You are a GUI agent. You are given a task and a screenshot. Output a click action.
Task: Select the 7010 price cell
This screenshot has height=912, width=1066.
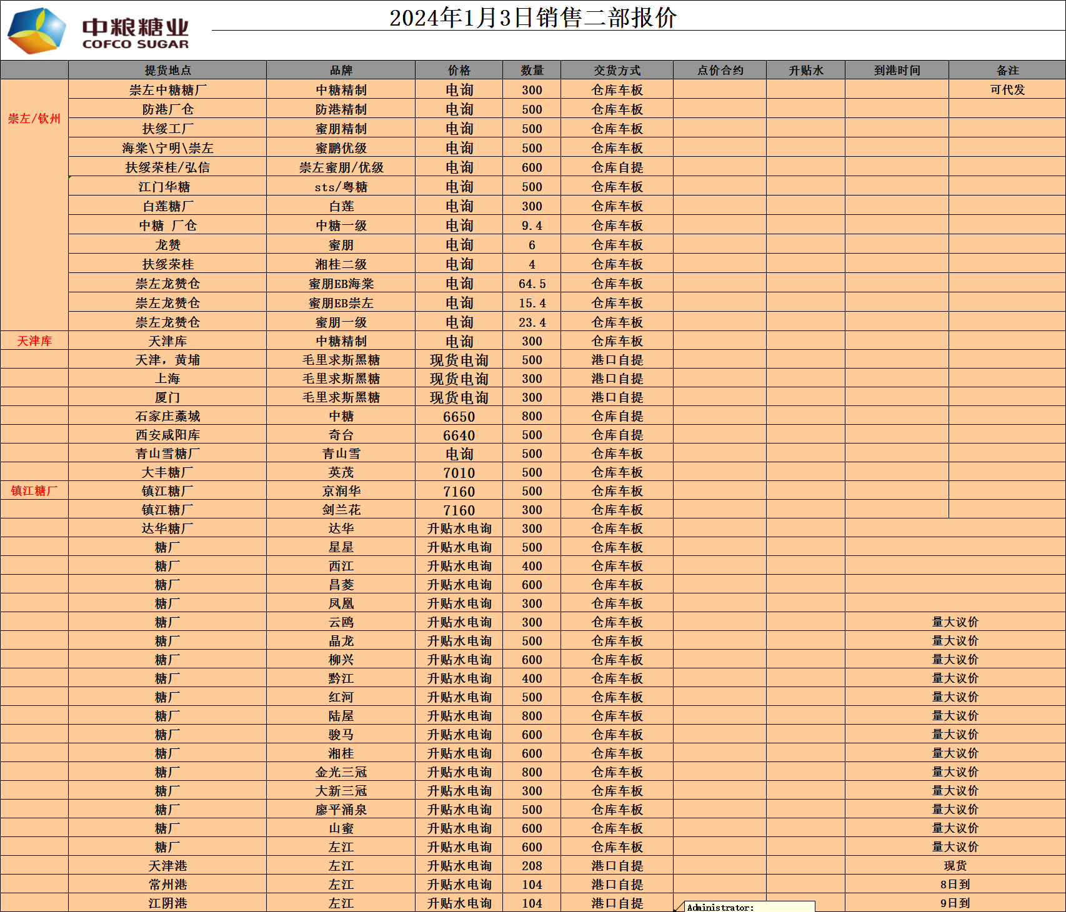[459, 473]
